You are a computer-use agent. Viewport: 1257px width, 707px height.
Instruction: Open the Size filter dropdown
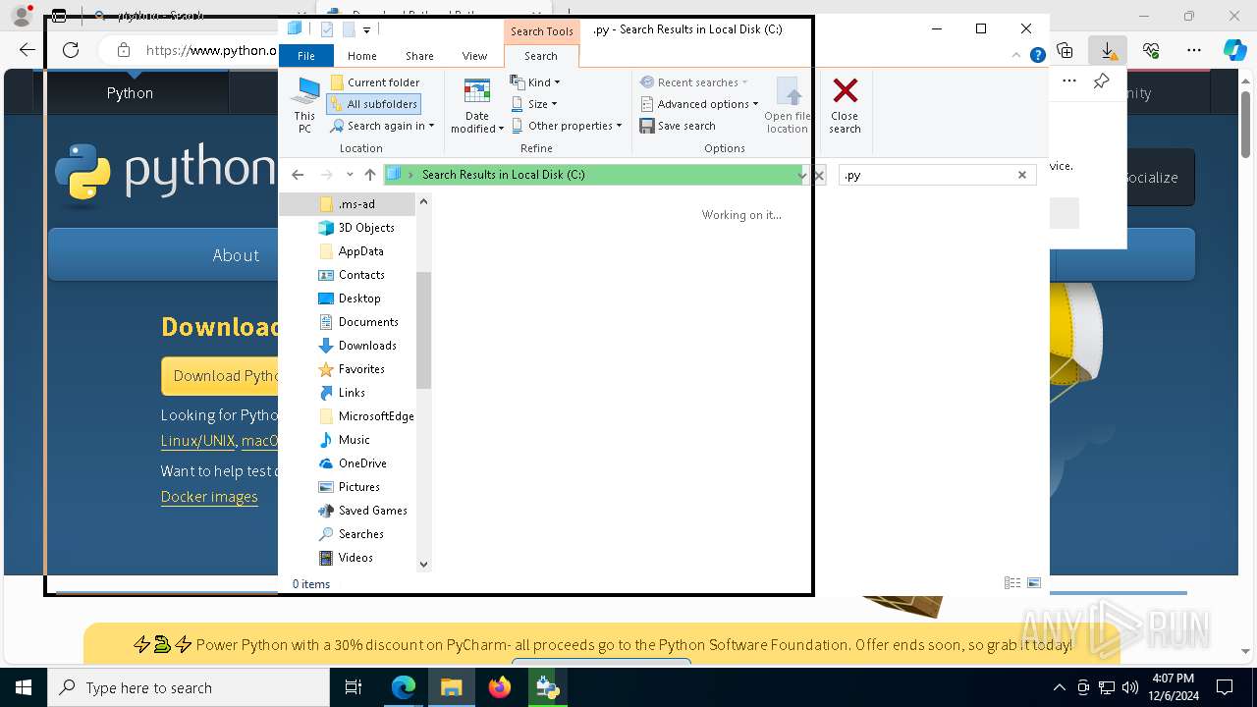533,104
